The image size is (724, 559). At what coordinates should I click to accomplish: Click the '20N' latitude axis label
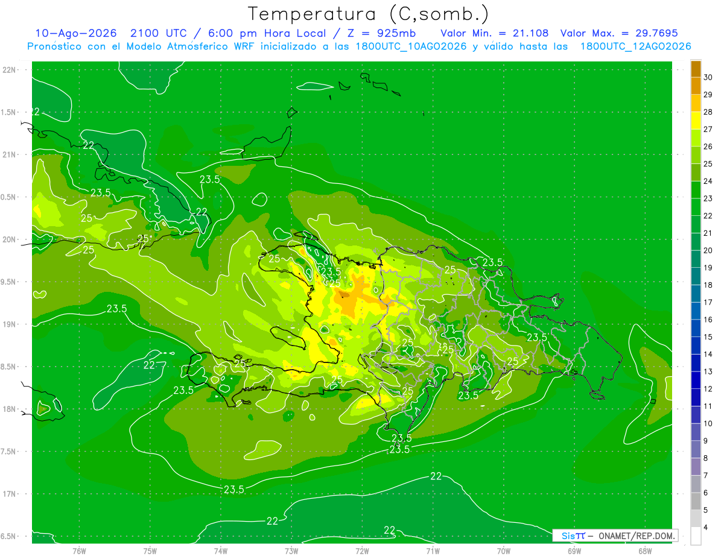click(x=10, y=239)
